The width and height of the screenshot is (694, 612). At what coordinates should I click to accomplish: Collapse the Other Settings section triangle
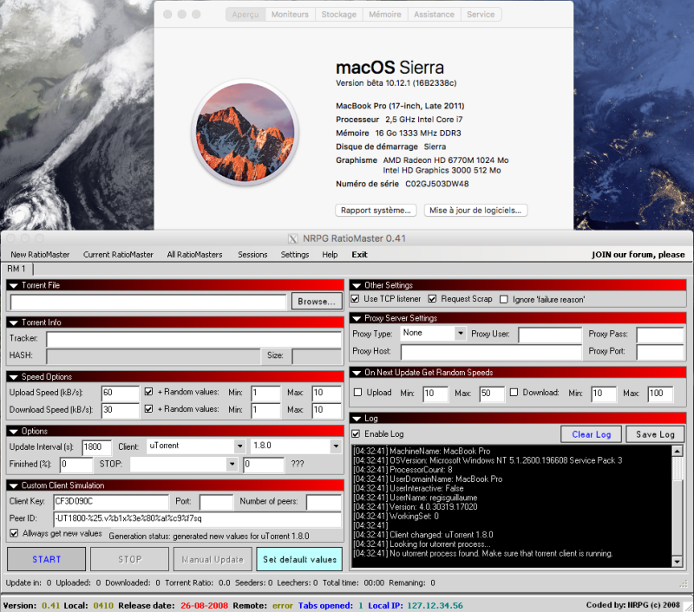(x=357, y=286)
